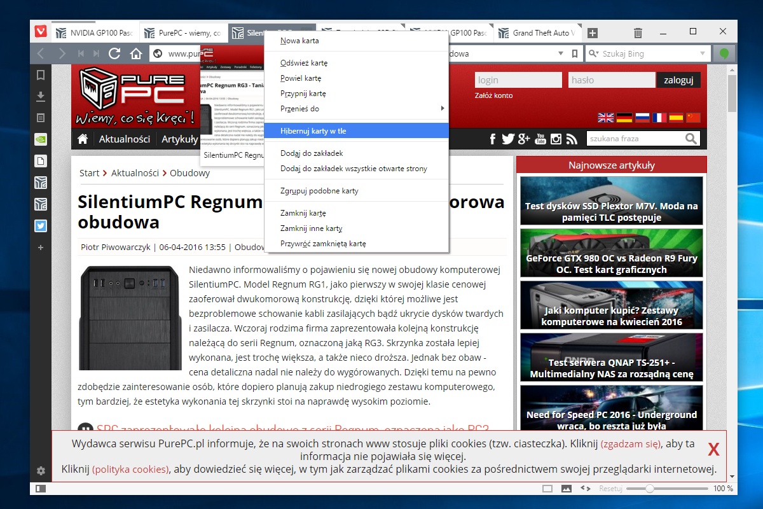The height and width of the screenshot is (509, 763).
Task: Choose 'Powiel kartę' menu entry
Action: [x=357, y=78]
